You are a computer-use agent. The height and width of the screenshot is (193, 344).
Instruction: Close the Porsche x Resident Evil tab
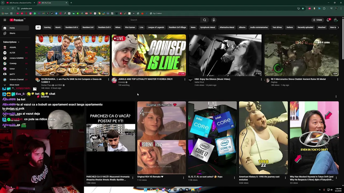pos(34,3)
